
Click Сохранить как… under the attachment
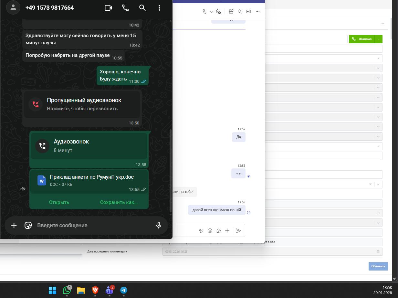click(119, 202)
